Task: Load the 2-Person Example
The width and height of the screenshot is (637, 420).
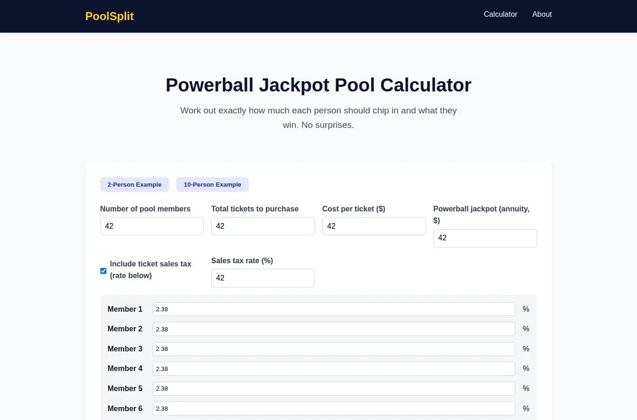Action: click(134, 184)
